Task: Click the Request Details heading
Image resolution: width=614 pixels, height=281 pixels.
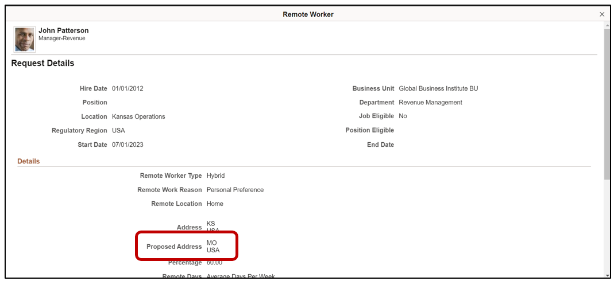Action: (43, 64)
